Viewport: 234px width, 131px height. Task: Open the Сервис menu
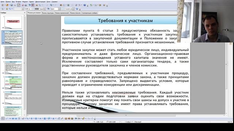31,1
